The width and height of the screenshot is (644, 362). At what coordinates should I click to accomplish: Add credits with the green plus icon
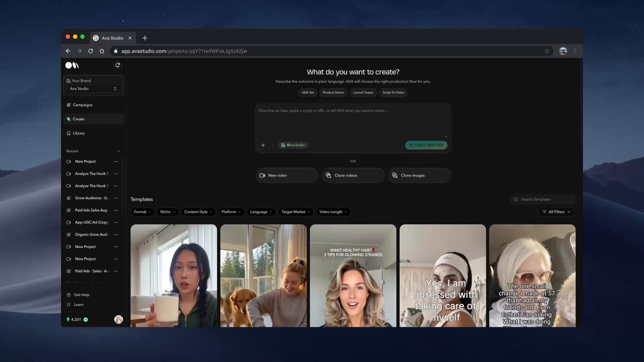coord(85,320)
